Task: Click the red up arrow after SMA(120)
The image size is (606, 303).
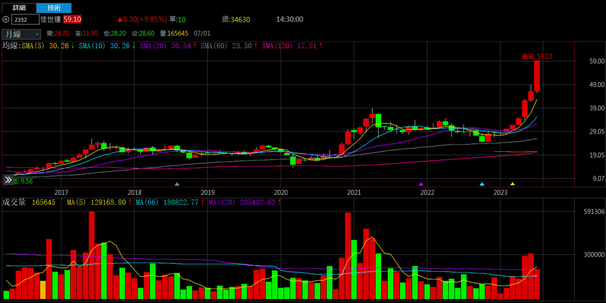Action: coord(321,46)
